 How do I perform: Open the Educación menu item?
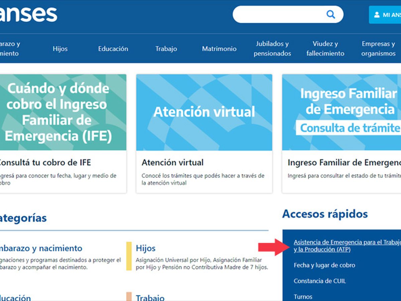coord(113,49)
